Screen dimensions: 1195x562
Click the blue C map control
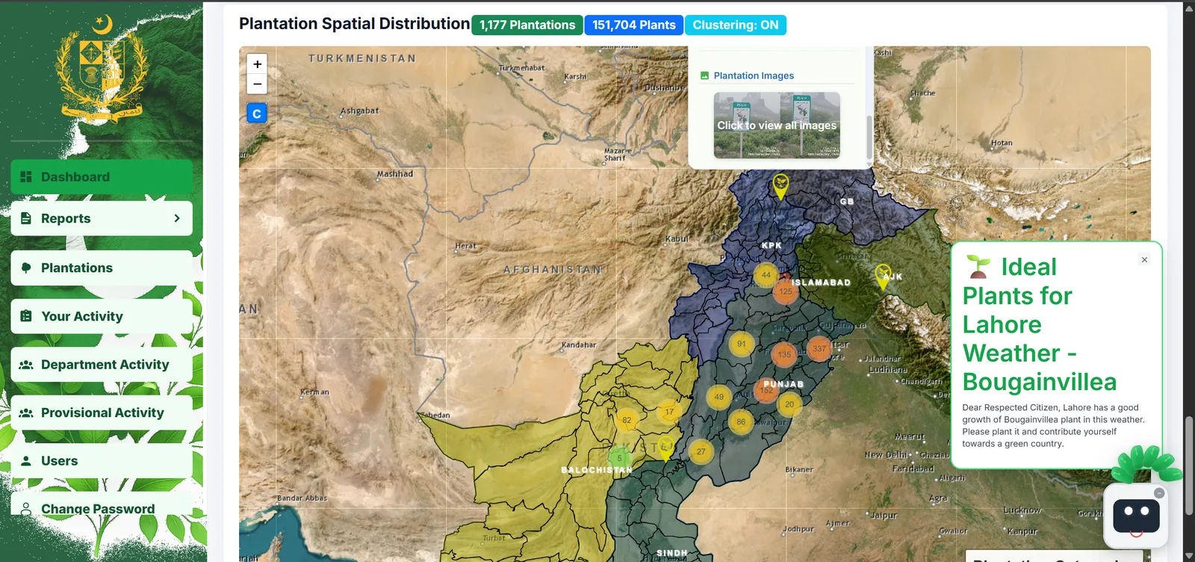[257, 114]
